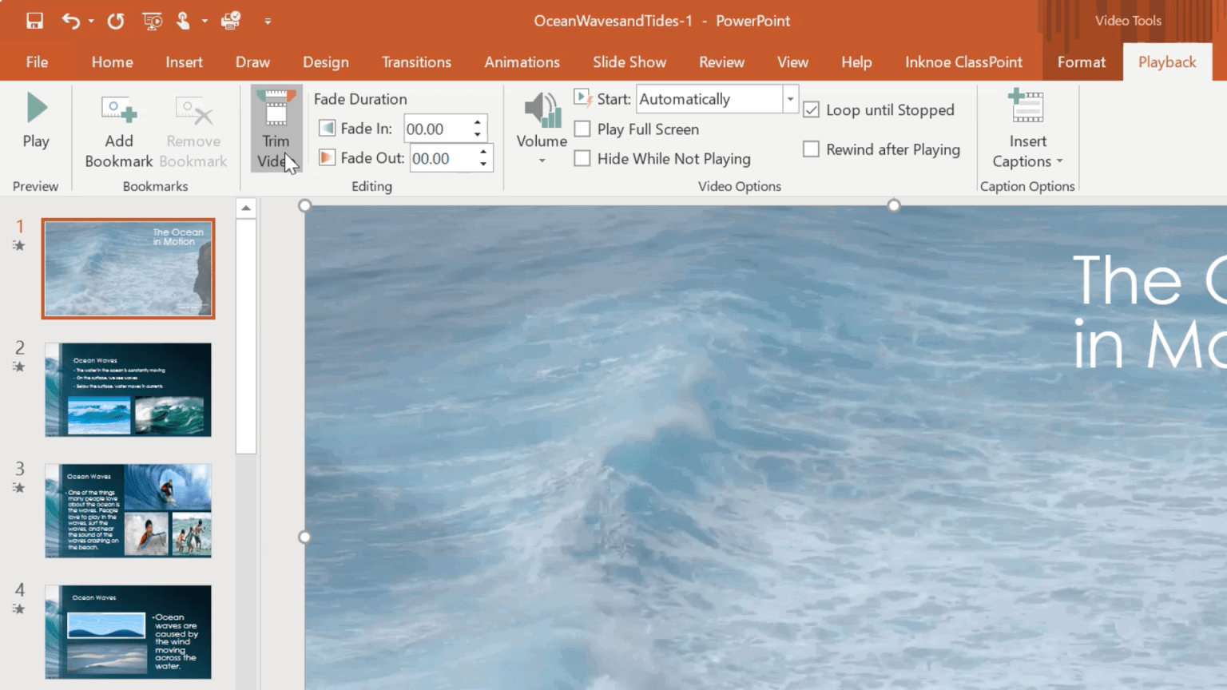
Task: Open the Transitions ribbon
Action: point(416,61)
